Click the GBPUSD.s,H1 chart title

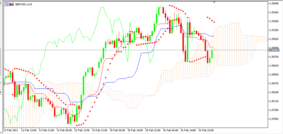[x=24, y=4]
